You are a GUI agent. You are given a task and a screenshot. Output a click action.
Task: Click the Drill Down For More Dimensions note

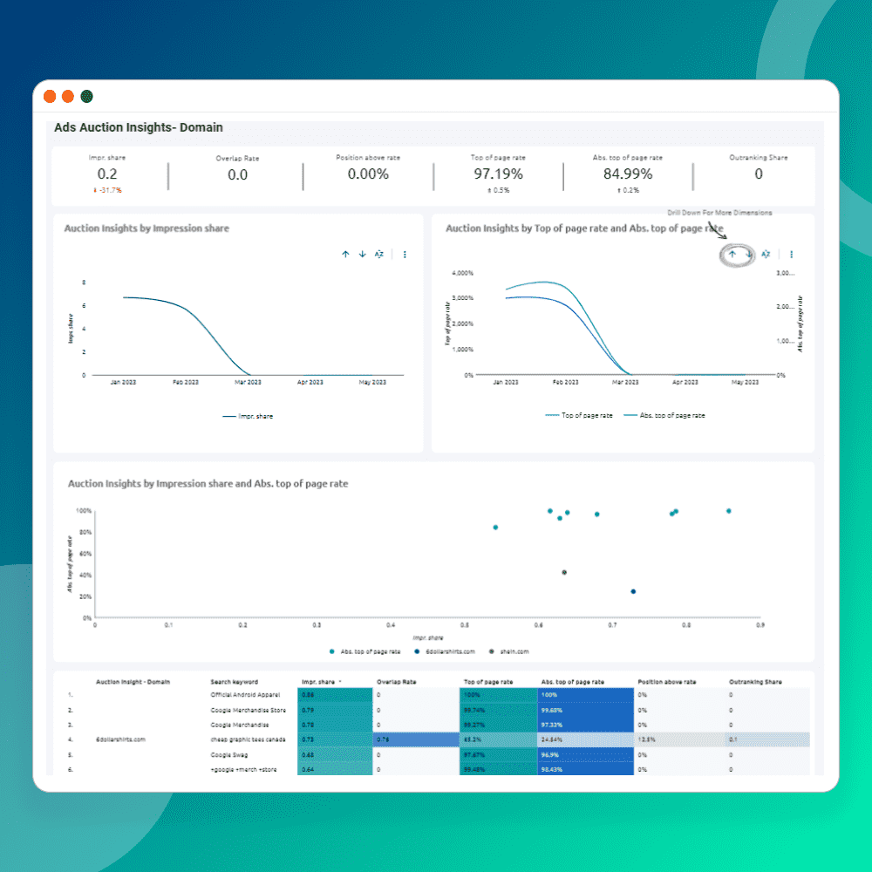pyautogui.click(x=719, y=213)
